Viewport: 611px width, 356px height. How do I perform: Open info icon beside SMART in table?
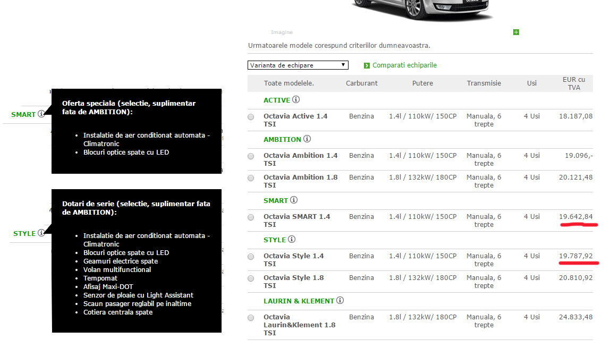click(x=294, y=200)
